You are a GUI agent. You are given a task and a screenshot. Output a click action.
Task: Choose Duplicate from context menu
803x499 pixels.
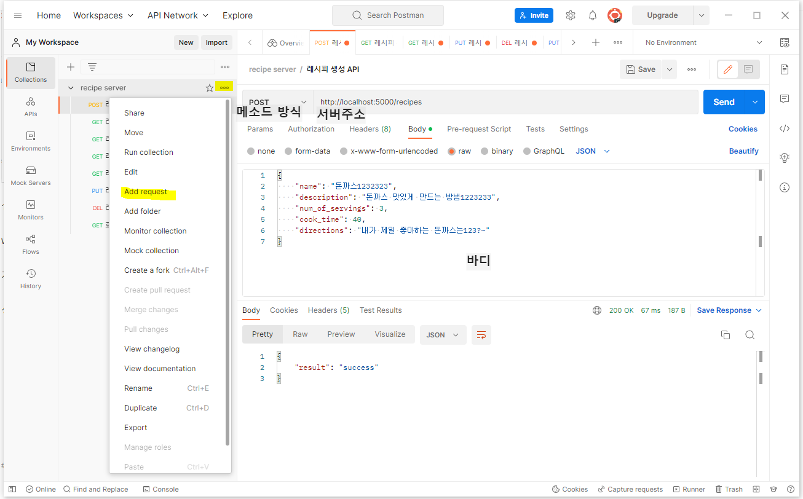(141, 408)
